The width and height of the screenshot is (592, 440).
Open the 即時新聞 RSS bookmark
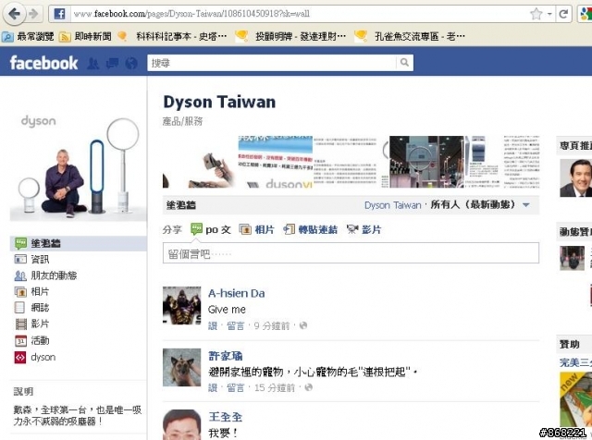[85, 36]
